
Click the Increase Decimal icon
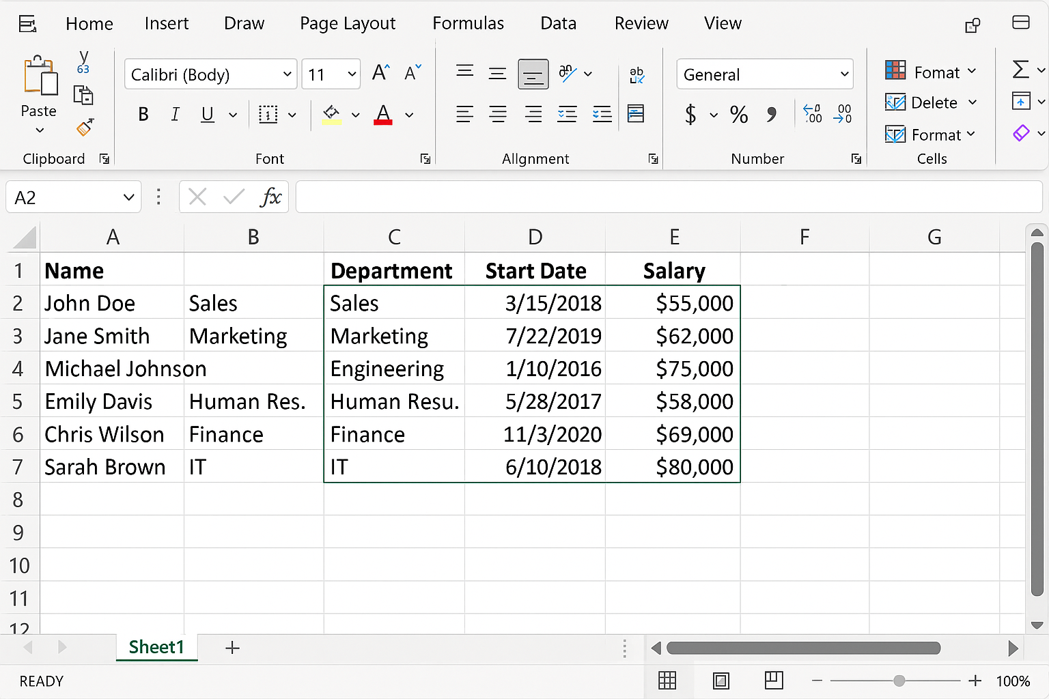click(x=813, y=114)
